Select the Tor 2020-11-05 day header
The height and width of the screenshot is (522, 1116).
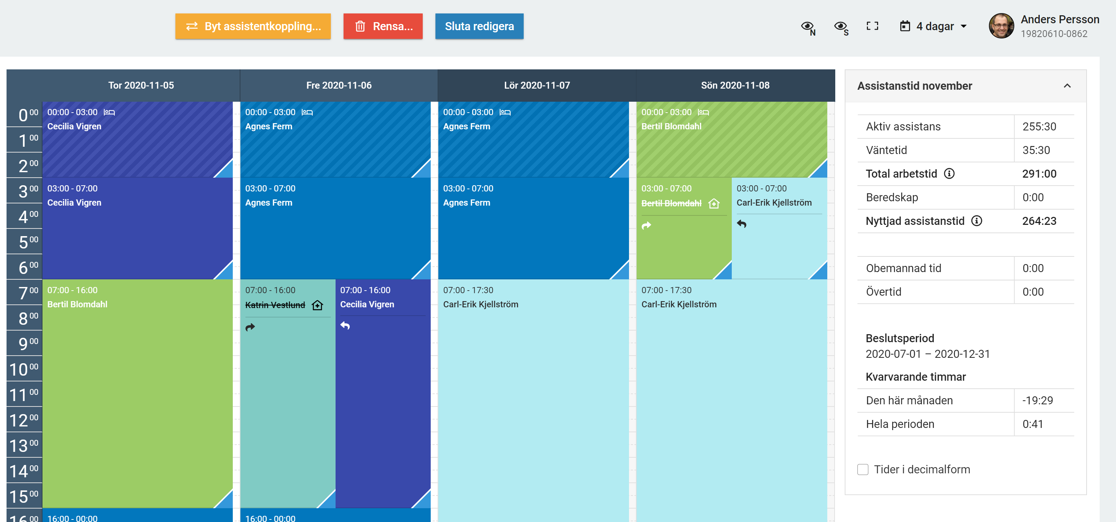[141, 85]
